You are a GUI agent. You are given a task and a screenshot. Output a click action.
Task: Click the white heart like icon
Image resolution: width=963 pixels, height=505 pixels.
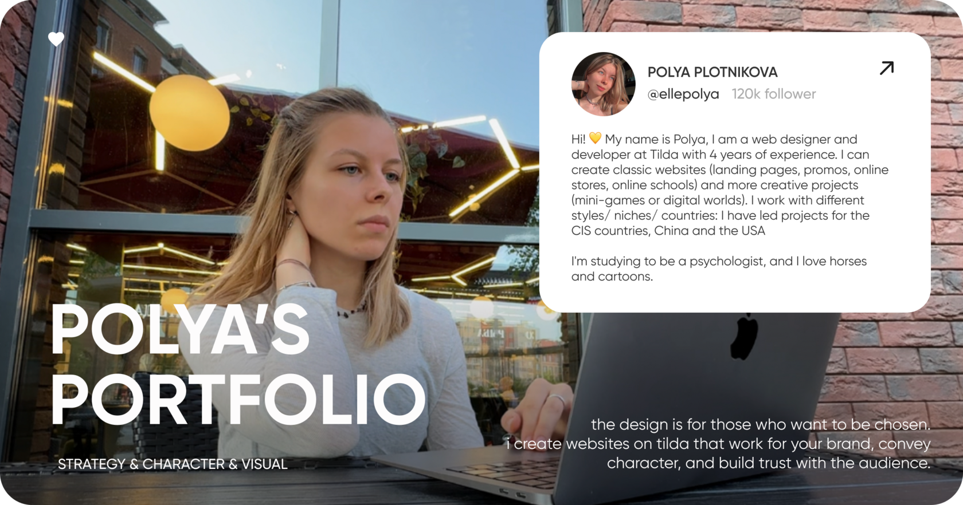(56, 39)
